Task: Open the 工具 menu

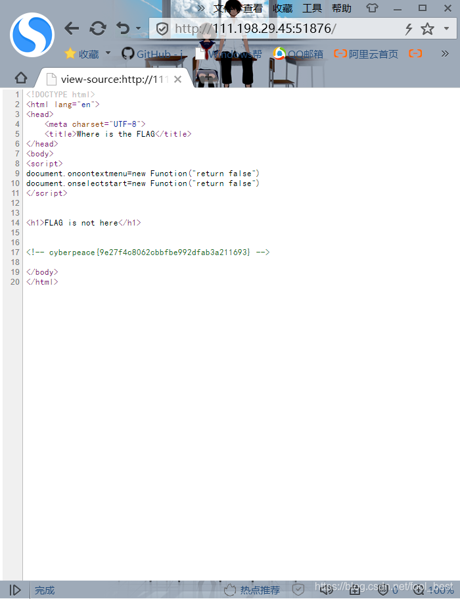Action: [x=312, y=8]
